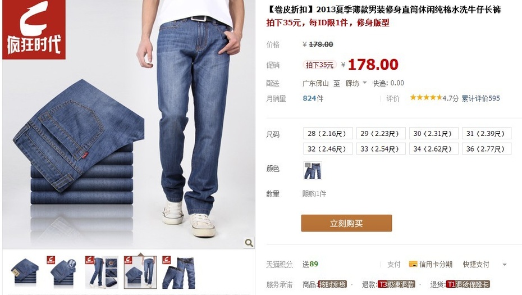Click the T1 退货保障卡 badge
This screenshot has height=295, width=522.
[468, 284]
